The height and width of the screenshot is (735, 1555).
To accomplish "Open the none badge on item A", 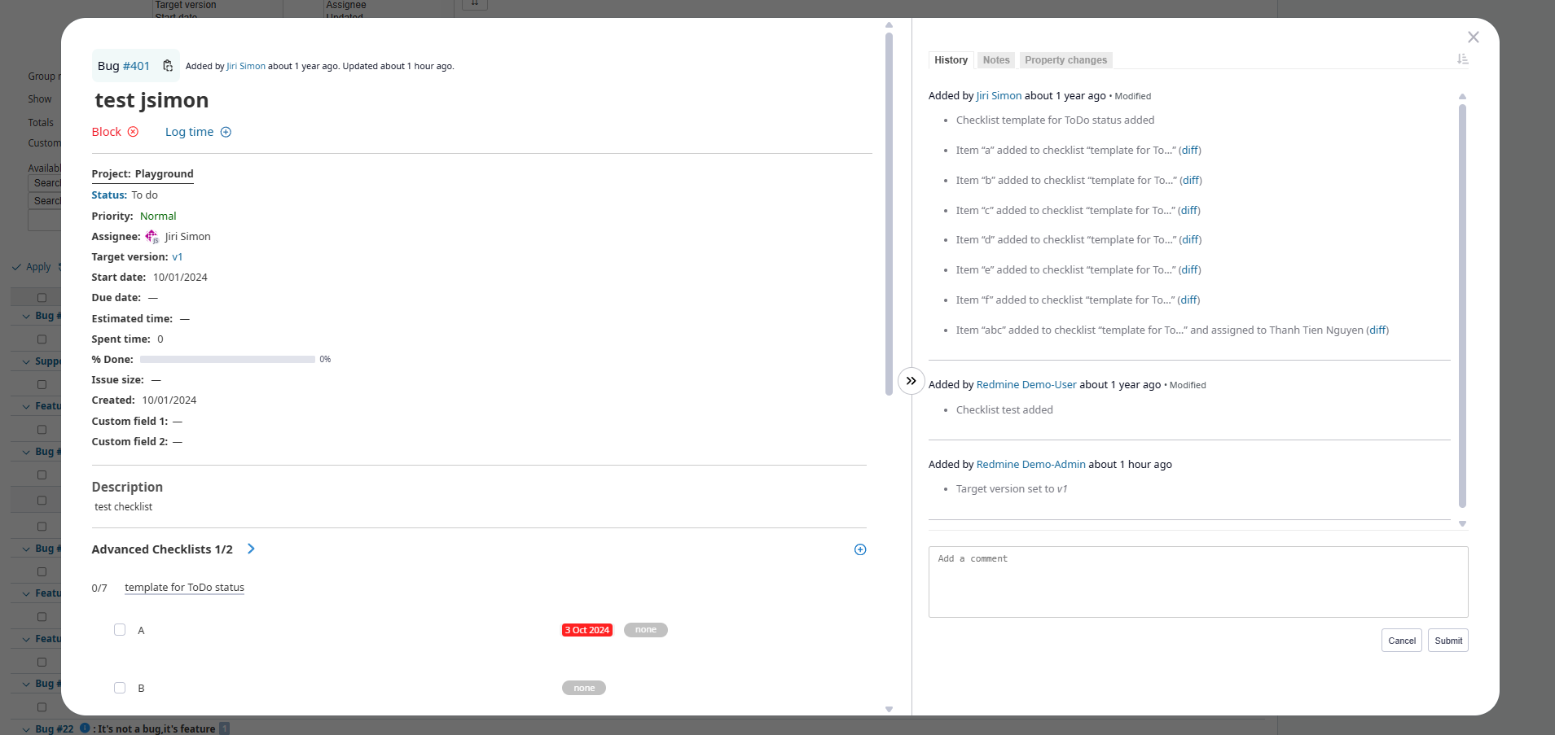I will click(645, 630).
